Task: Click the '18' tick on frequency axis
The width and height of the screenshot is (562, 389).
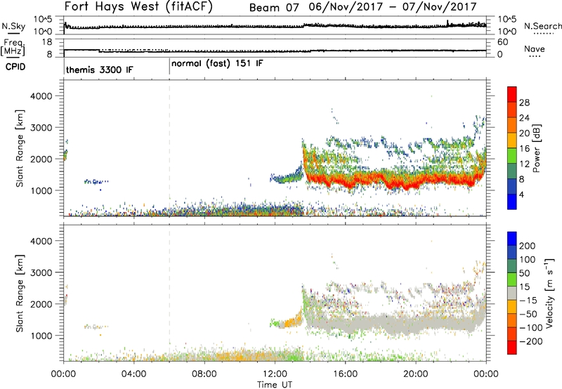Action: click(47, 42)
